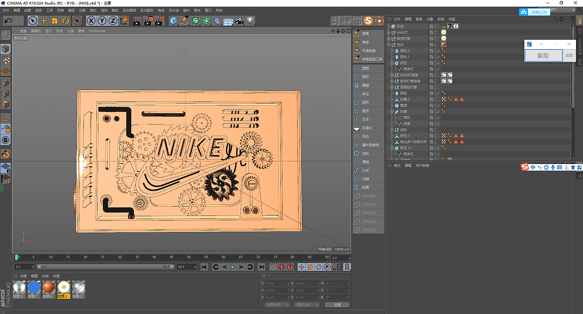The height and width of the screenshot is (314, 583).
Task: Click the 截取 capture button
Action: pyautogui.click(x=543, y=56)
